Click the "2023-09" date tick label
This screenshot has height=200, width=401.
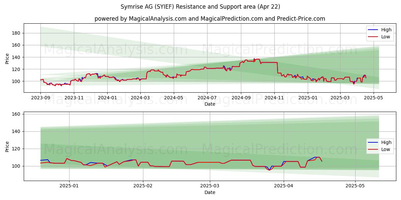pyautogui.click(x=40, y=98)
